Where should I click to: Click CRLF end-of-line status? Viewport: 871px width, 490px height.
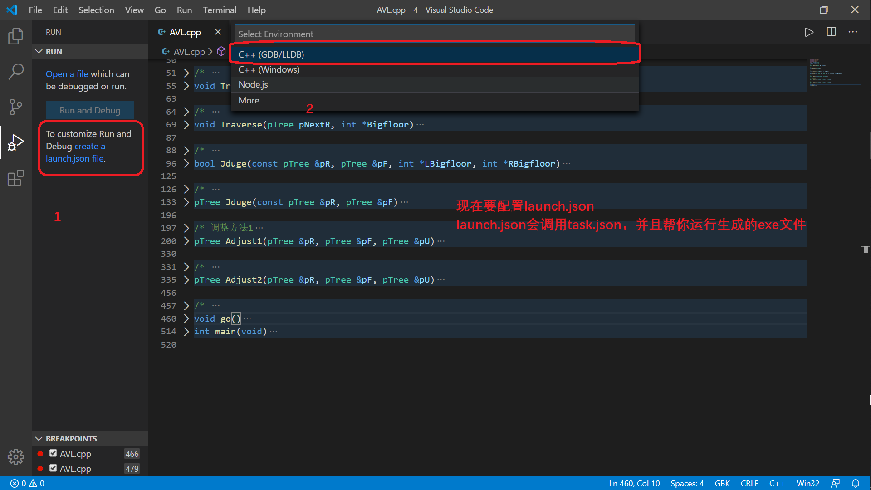coord(749,484)
